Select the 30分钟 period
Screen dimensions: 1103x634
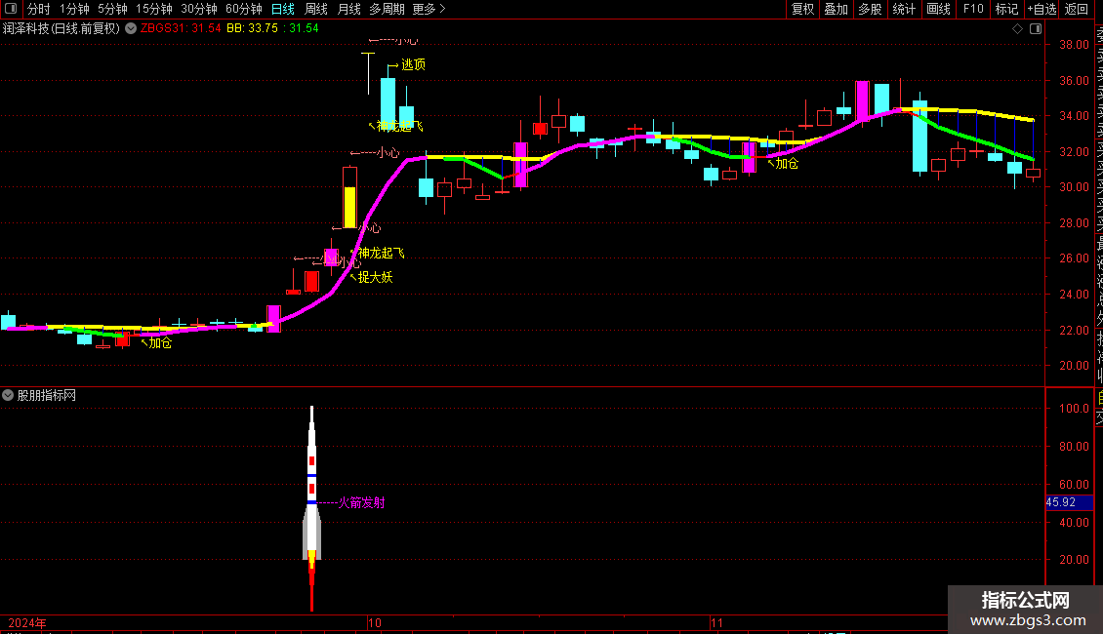[x=199, y=9]
